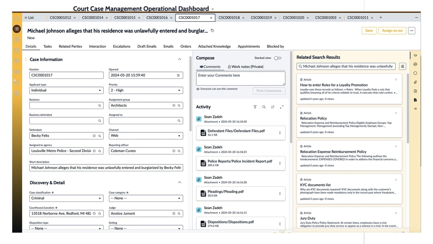The height and width of the screenshot is (244, 433).
Task: Switch to case tab CSC0001018
Action: 229,18
